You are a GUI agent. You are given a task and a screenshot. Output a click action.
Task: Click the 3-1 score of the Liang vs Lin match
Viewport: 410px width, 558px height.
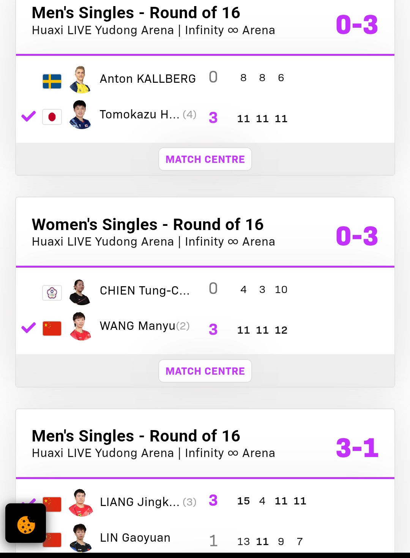357,448
